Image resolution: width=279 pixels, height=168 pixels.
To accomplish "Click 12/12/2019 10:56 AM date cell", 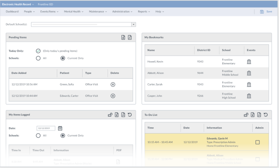I will point(24,85).
